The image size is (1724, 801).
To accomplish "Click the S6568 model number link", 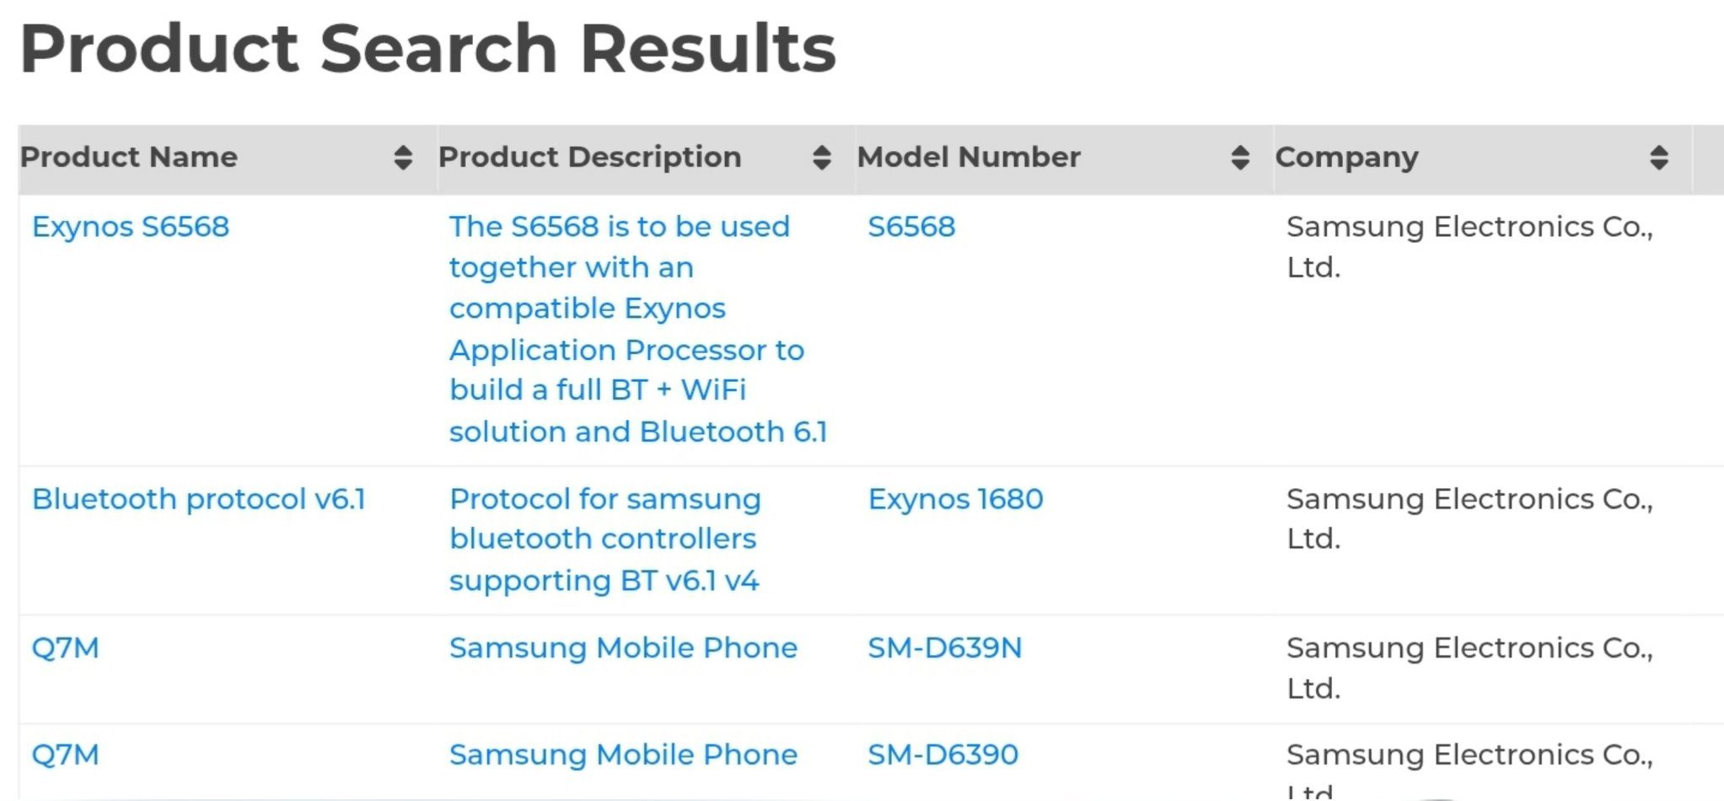I will (910, 226).
